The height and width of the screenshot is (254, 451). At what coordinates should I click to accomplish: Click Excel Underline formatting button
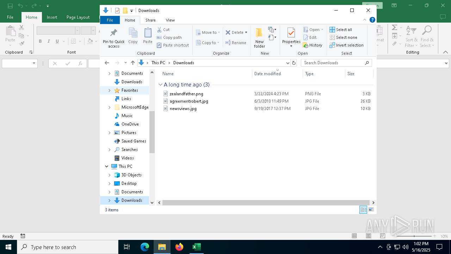point(57,41)
